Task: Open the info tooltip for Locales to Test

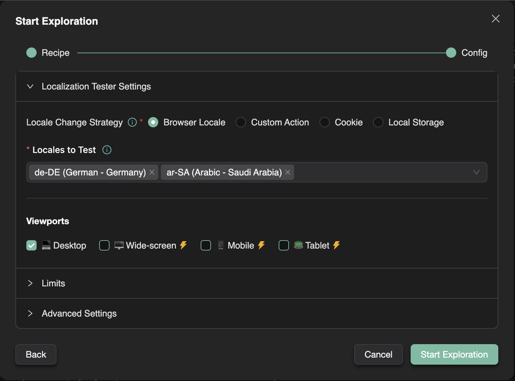Action: click(107, 150)
